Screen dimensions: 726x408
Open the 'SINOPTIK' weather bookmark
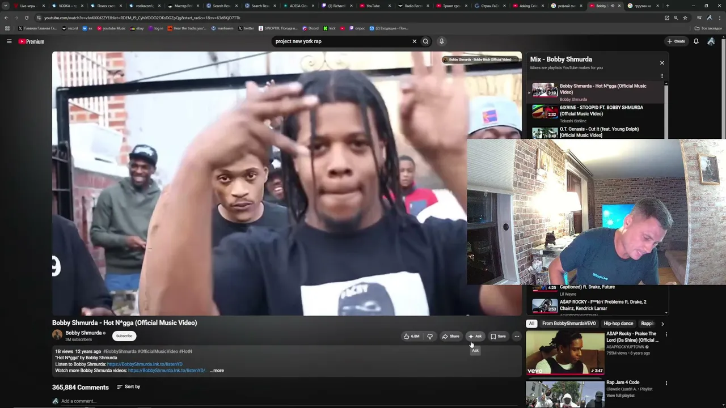click(x=278, y=28)
